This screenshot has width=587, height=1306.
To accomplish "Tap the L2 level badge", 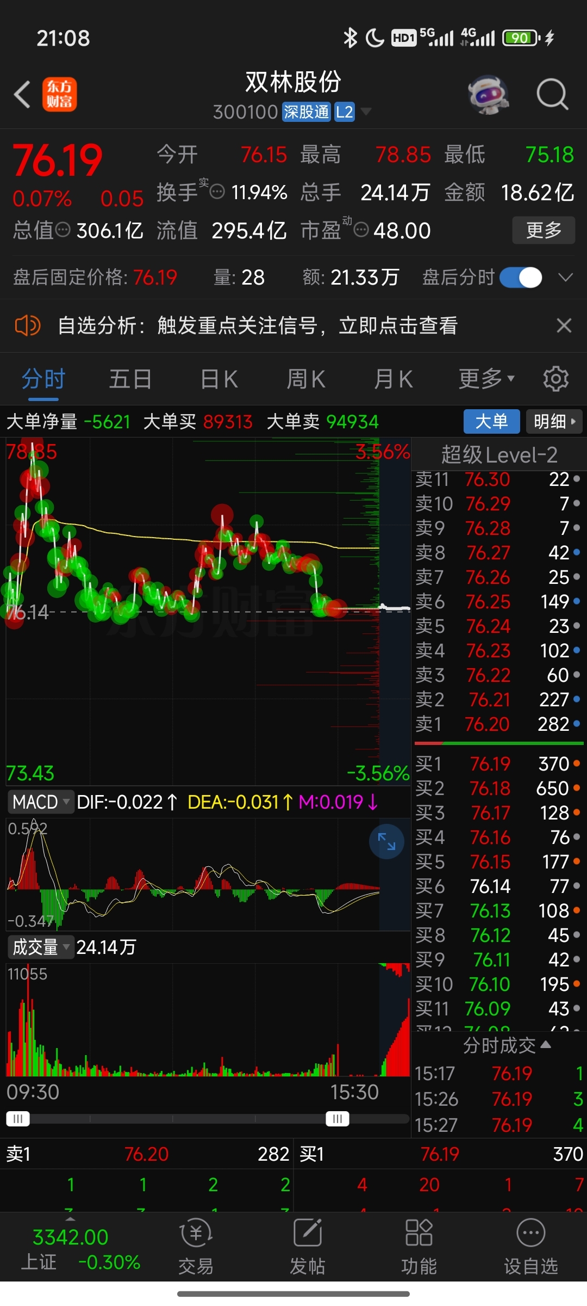I will point(344,112).
